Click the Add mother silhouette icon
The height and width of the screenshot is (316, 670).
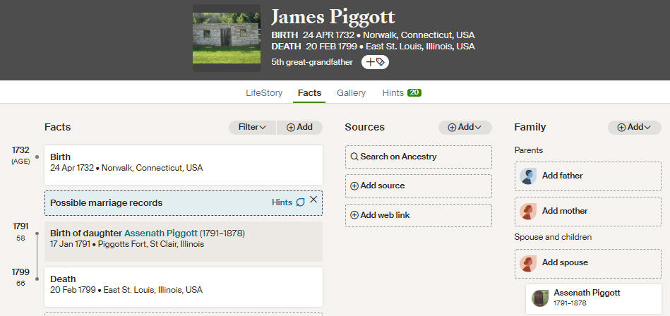[528, 212]
